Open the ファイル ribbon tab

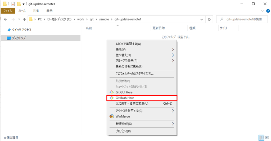pyautogui.click(x=8, y=11)
